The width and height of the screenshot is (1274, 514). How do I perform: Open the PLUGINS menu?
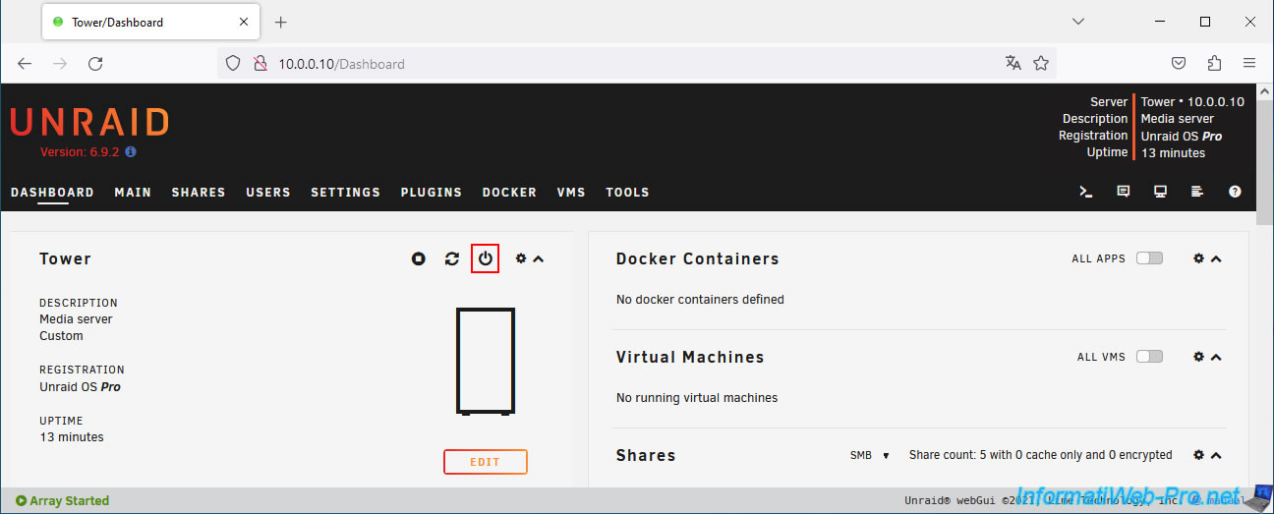coord(431,193)
